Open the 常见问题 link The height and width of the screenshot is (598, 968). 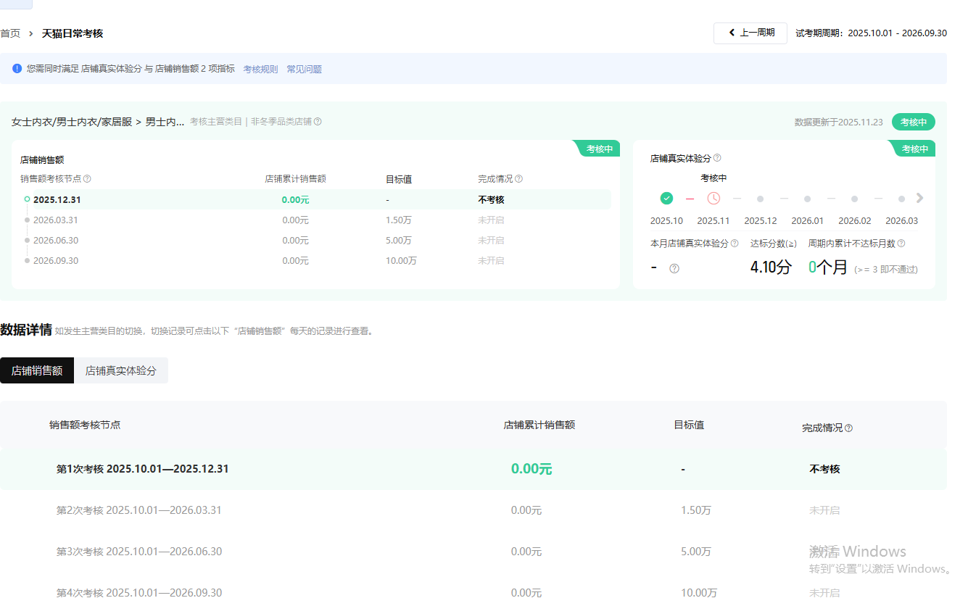point(304,70)
